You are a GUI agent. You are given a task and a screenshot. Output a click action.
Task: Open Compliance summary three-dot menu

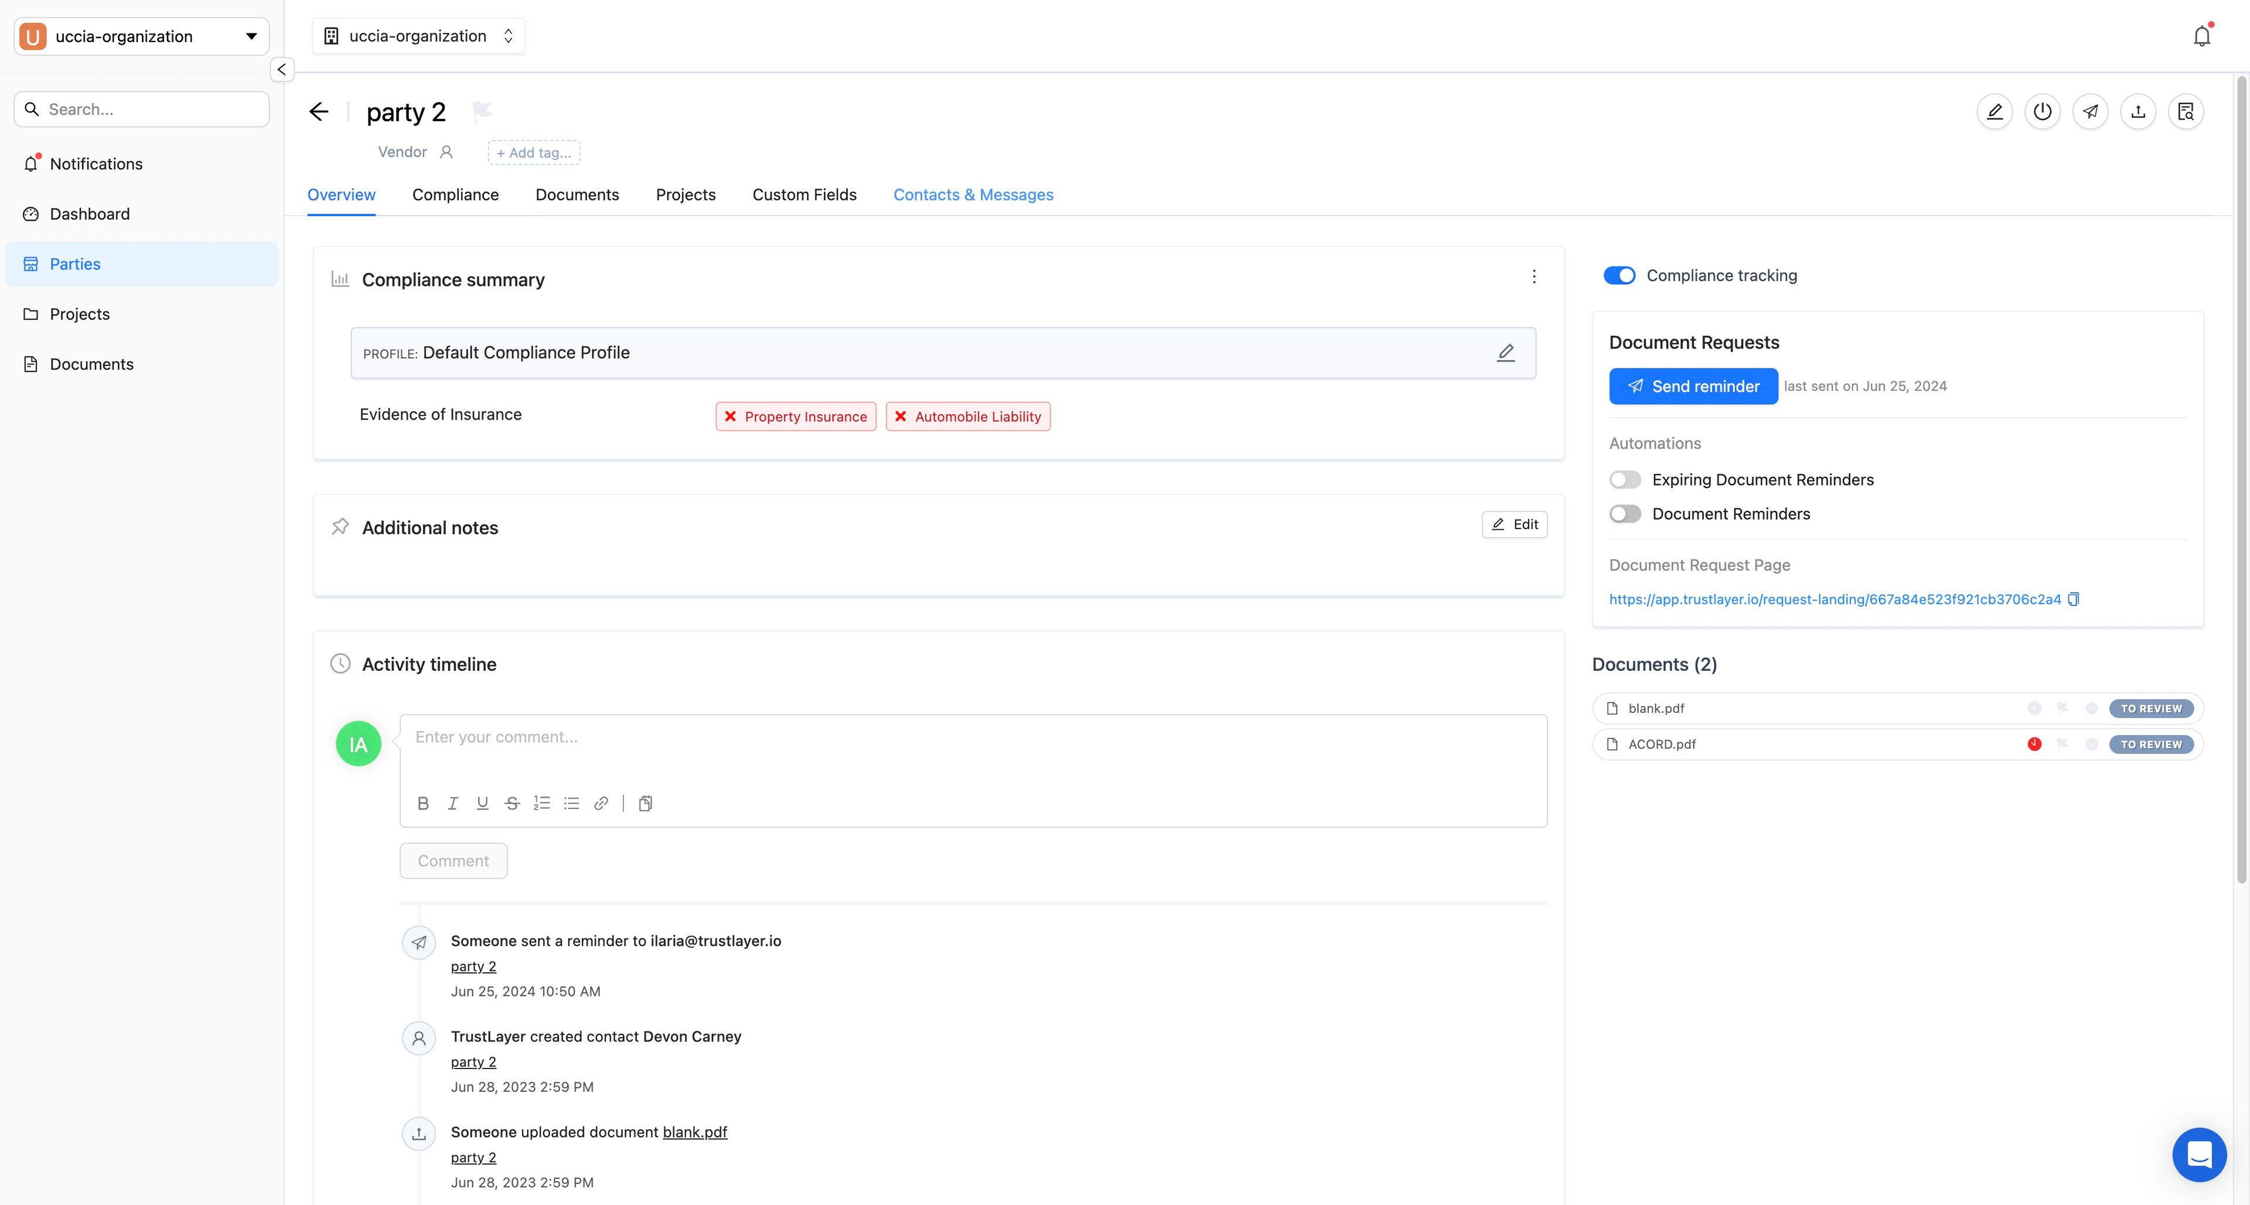click(1534, 277)
